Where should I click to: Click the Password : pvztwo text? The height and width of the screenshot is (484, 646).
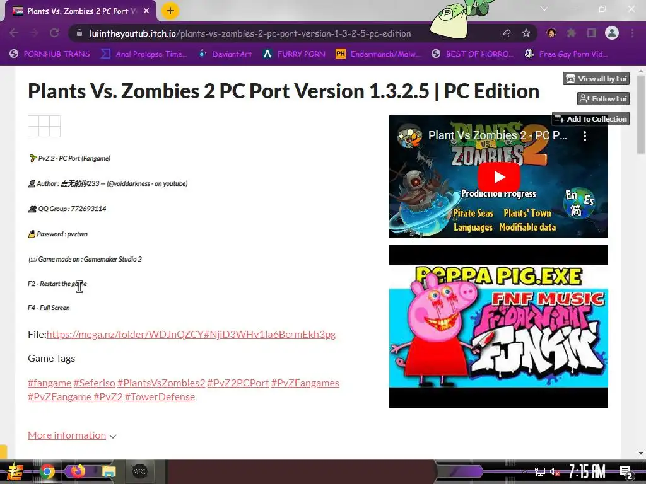[57, 234]
